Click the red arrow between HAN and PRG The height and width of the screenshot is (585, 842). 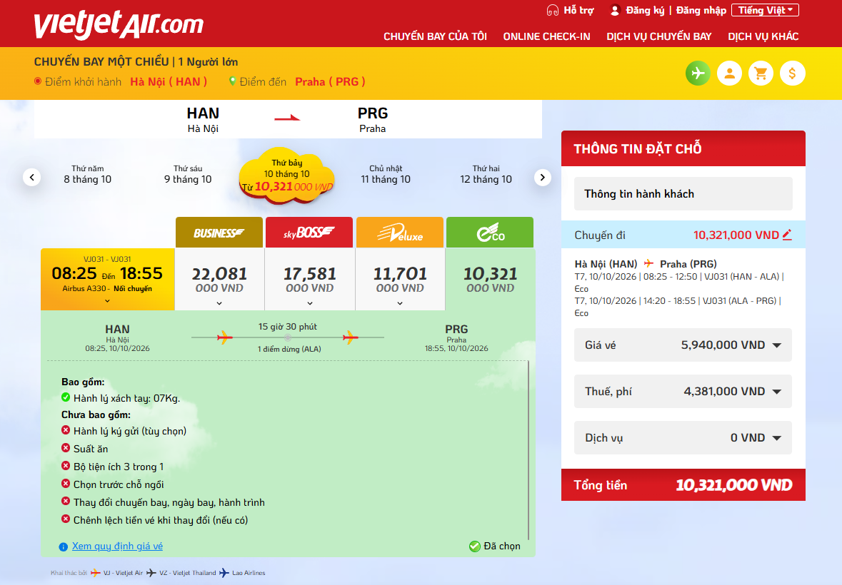287,118
